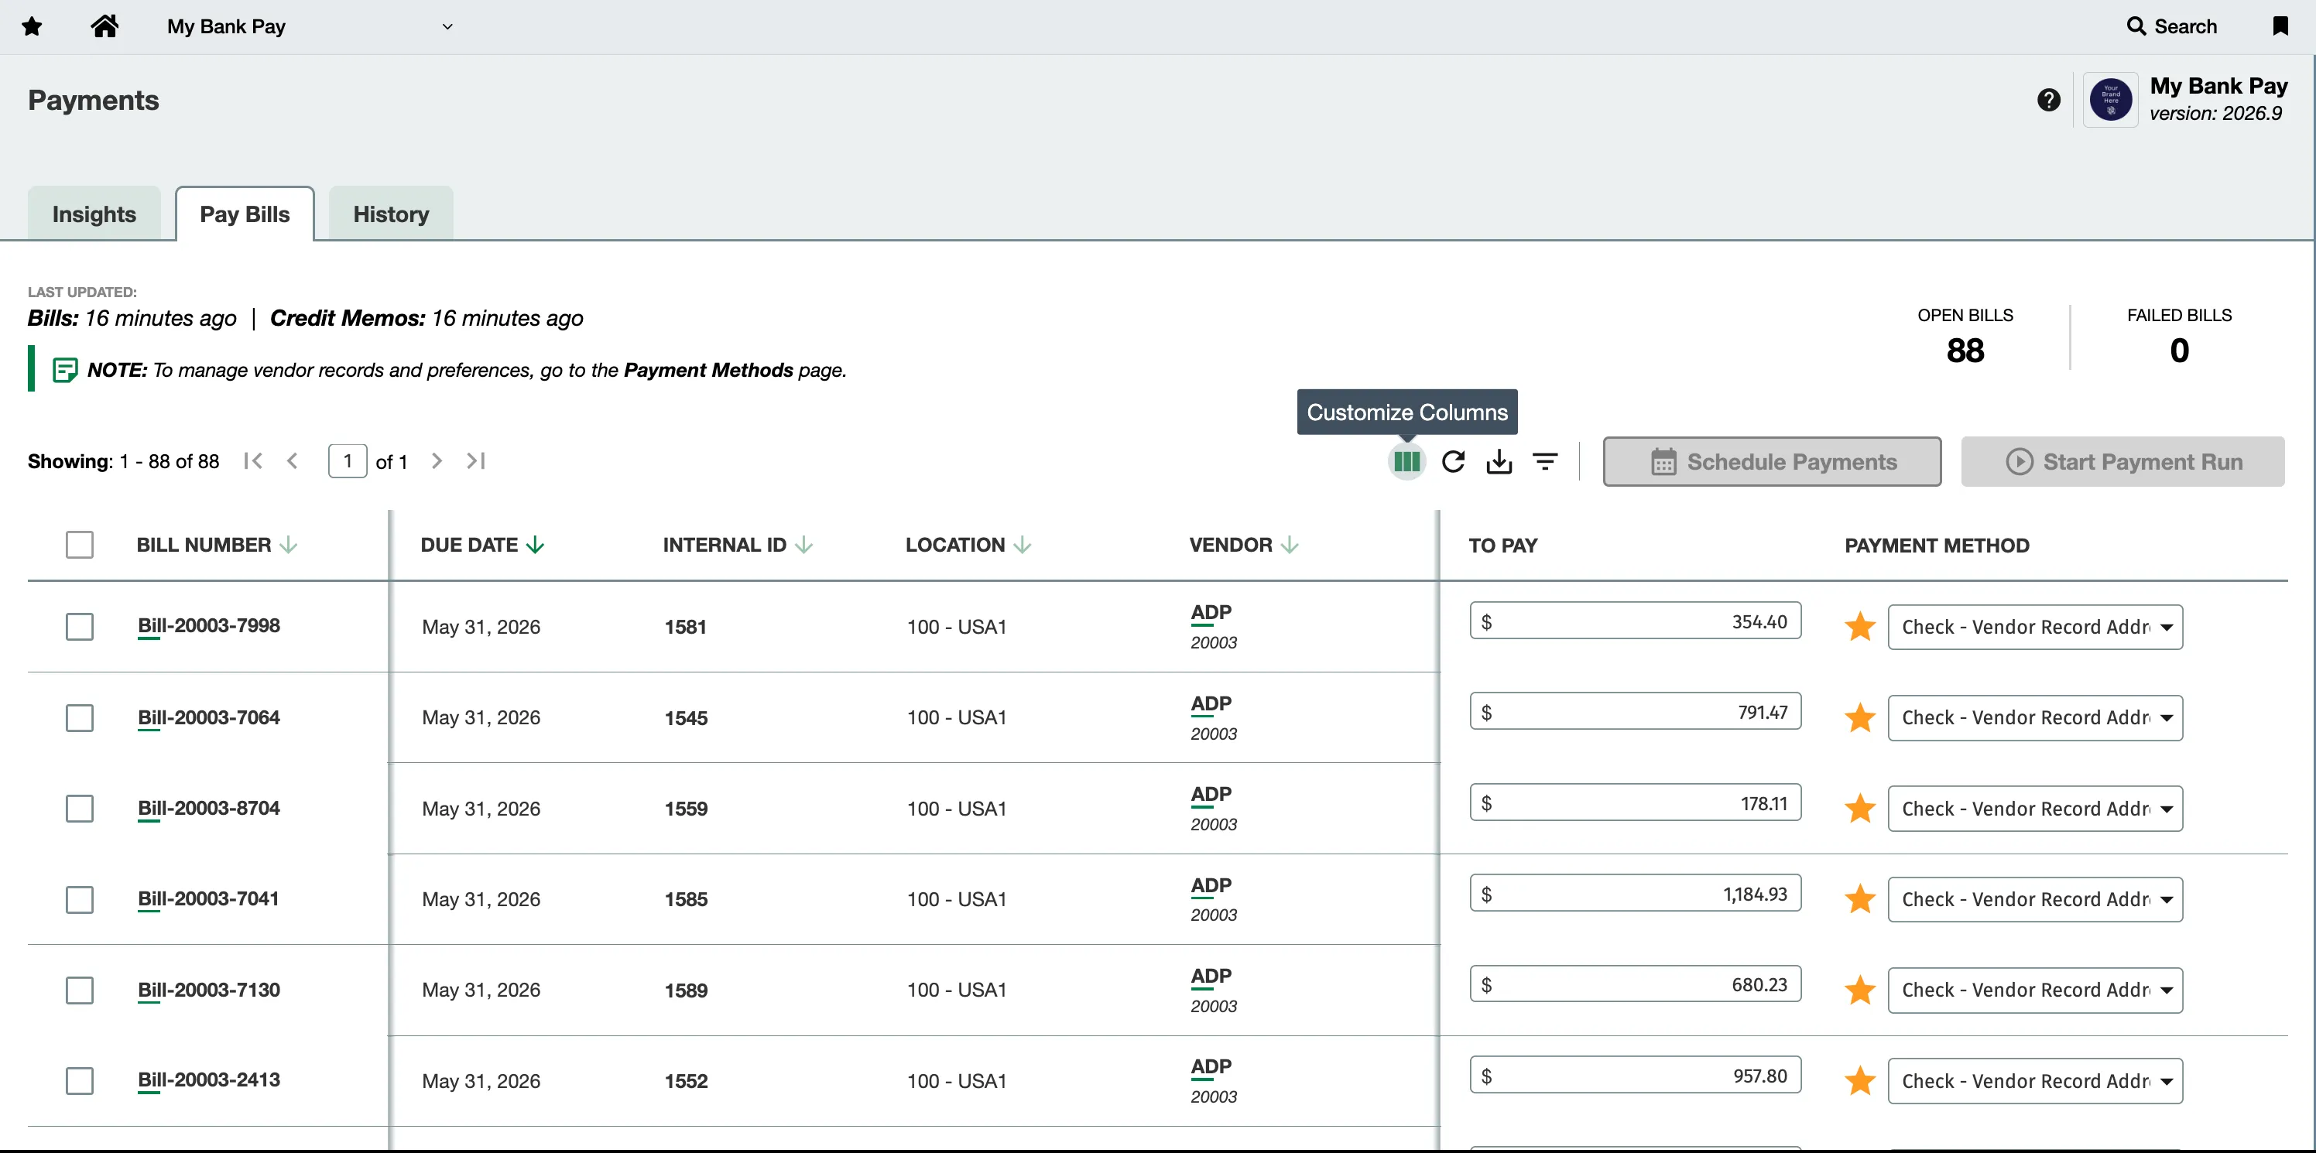Open payment method dropdown for Bill-20003-2413
This screenshot has width=2316, height=1153.
pyautogui.click(x=2034, y=1080)
